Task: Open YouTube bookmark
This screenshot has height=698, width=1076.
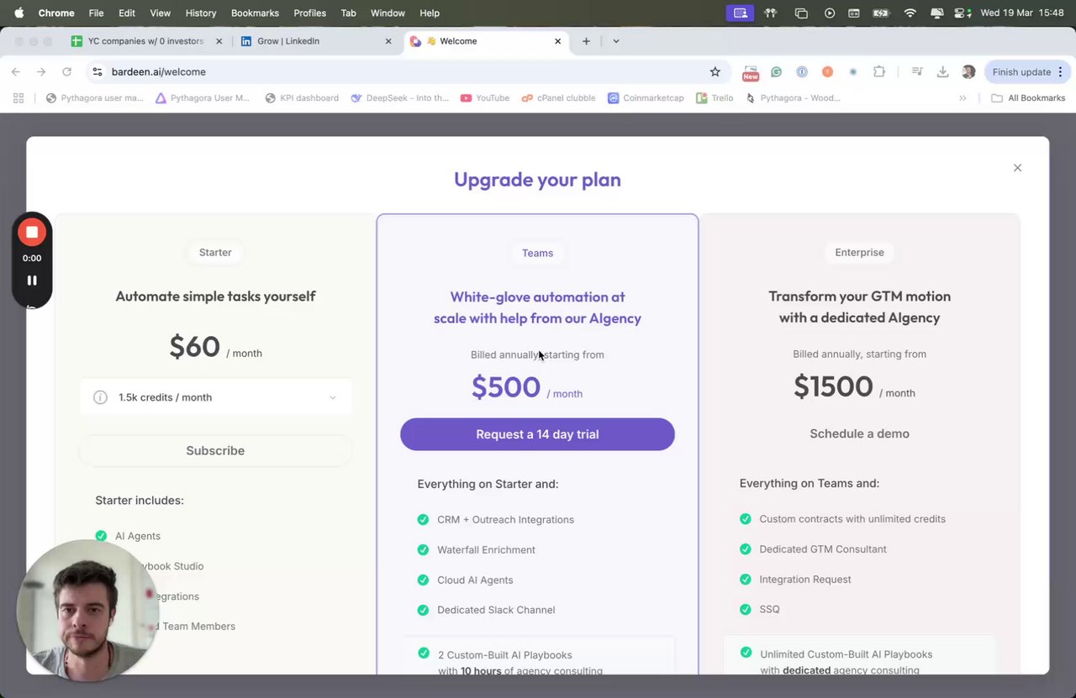Action: 485,98
